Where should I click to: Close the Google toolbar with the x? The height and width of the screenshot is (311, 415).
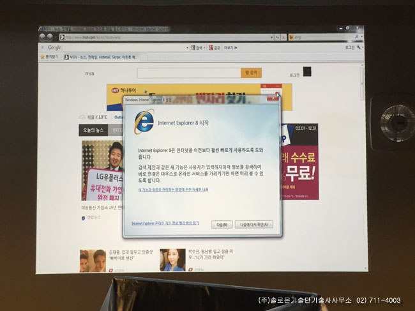42,47
